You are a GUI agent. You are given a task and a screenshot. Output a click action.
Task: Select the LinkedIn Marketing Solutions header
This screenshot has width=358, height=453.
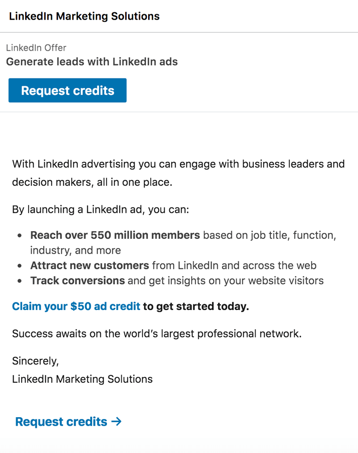point(84,16)
